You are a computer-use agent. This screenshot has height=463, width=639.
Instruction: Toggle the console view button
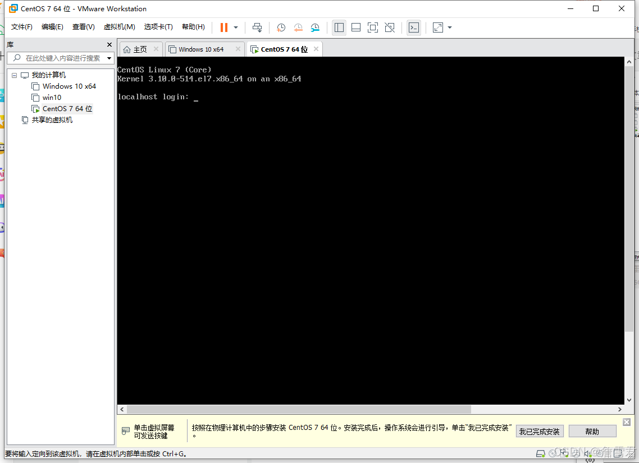414,27
